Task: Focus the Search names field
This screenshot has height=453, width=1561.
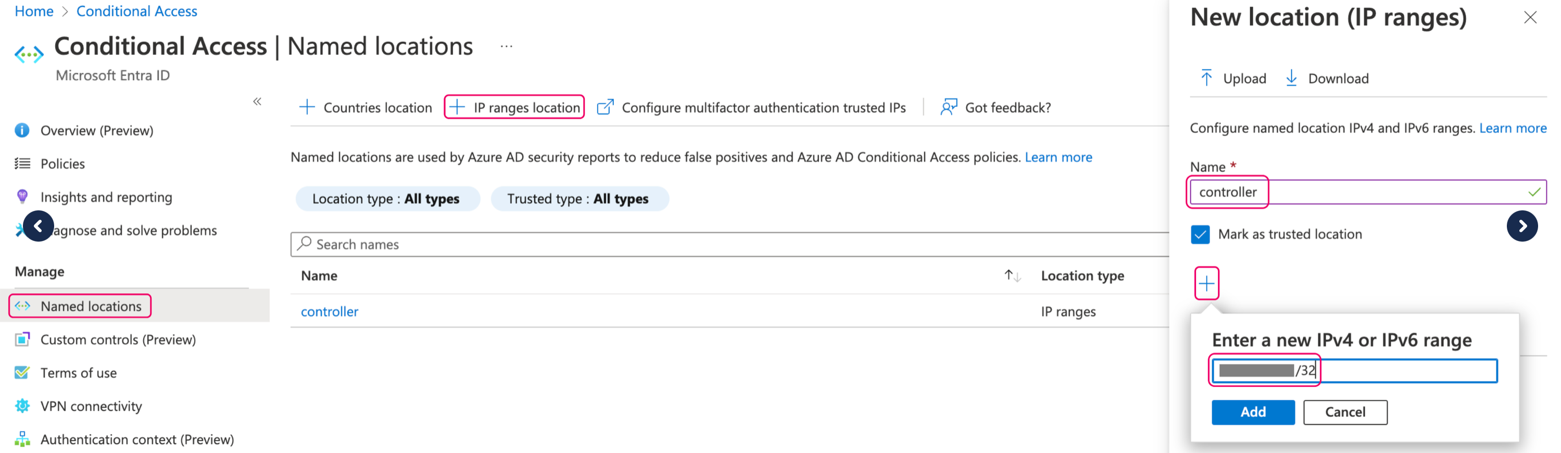Action: (x=729, y=244)
